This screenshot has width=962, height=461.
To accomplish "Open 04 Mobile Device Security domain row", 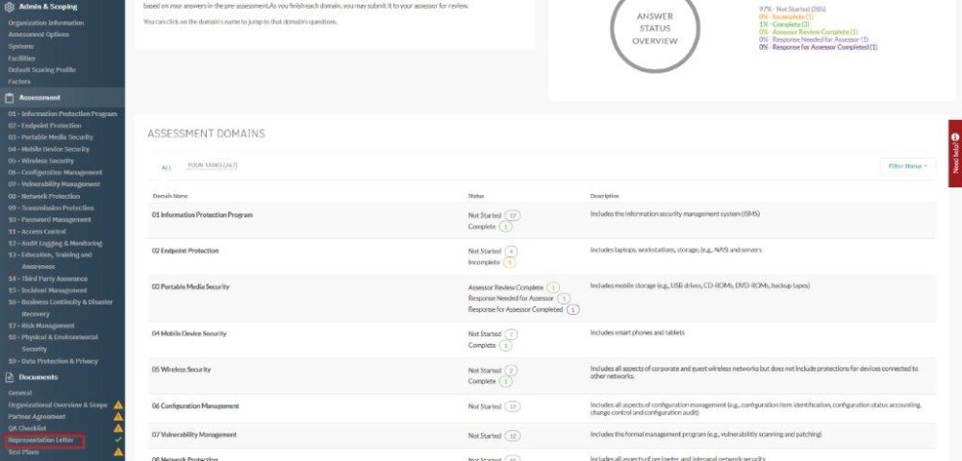I will [542, 340].
